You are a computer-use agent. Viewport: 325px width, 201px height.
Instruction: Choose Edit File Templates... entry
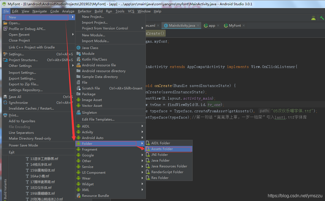[98, 119]
